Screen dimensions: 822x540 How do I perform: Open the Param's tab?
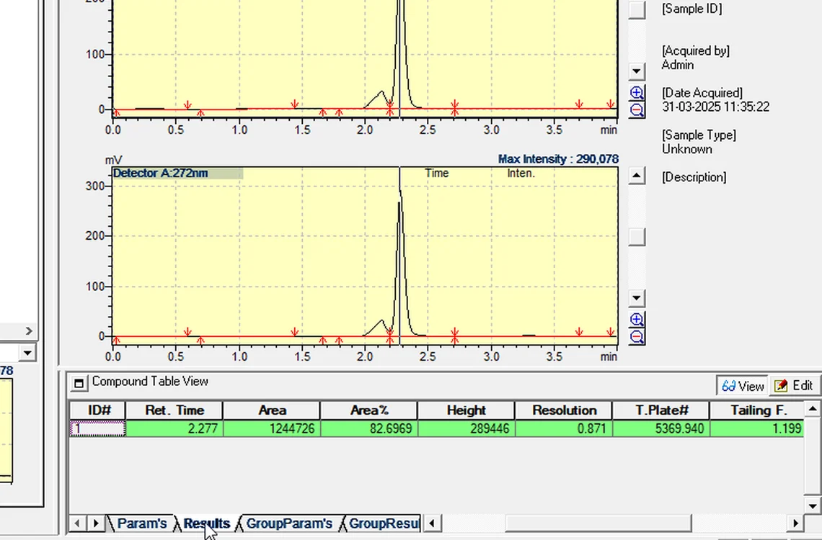click(141, 523)
